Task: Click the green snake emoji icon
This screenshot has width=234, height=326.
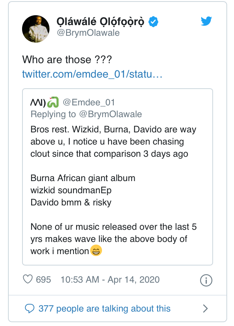Action: click(x=53, y=102)
